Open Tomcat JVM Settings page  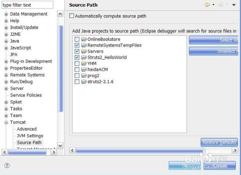[x=30, y=136]
